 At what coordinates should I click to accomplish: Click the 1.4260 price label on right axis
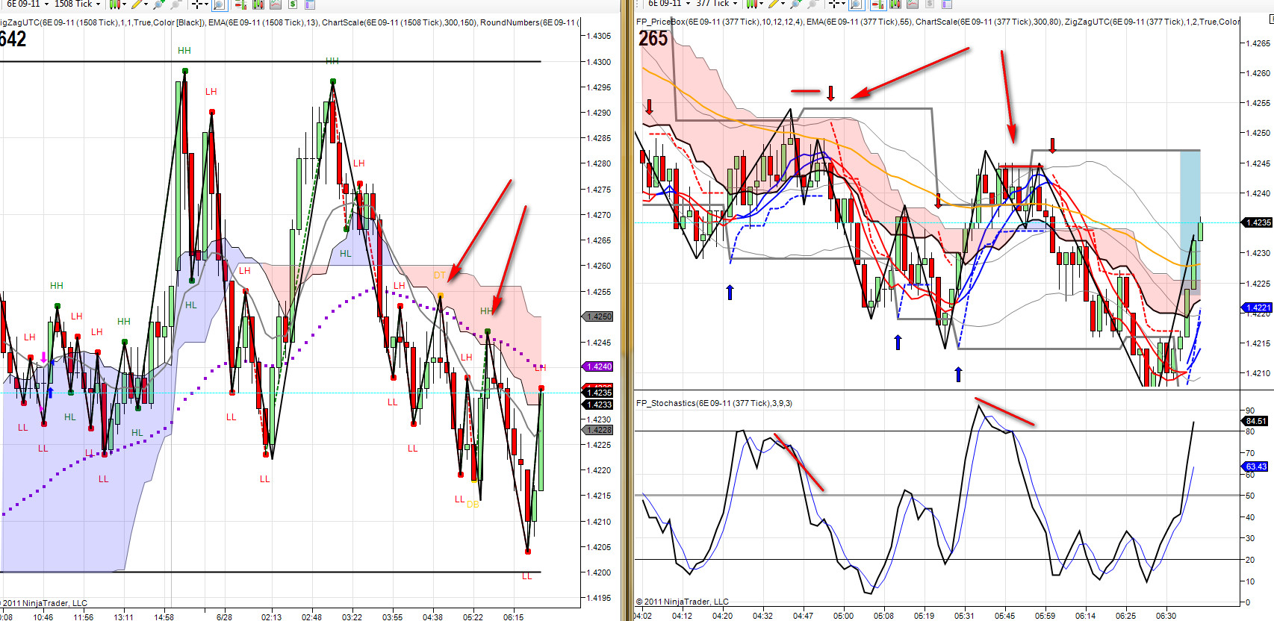click(x=1257, y=73)
